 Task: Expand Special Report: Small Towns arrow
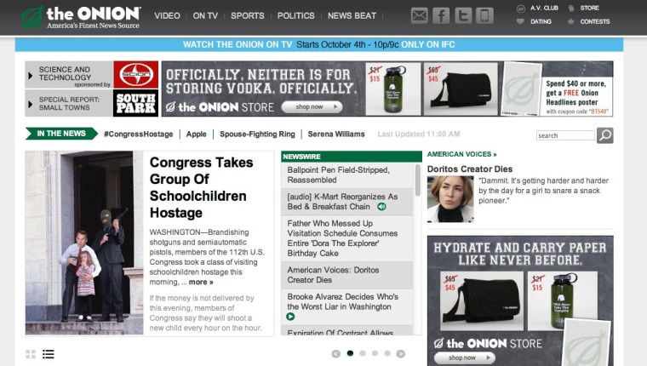tap(30, 104)
